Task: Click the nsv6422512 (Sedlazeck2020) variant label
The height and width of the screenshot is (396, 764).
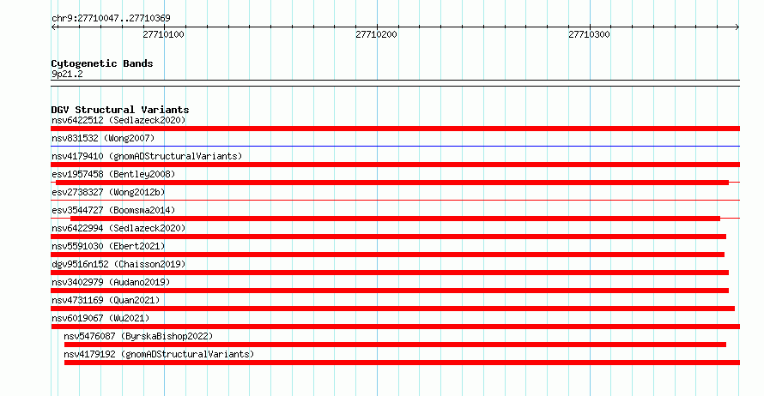Action: pyautogui.click(x=118, y=120)
